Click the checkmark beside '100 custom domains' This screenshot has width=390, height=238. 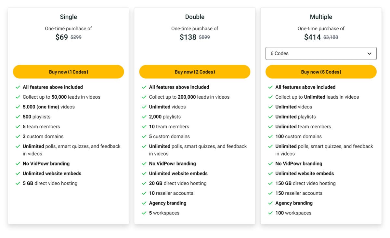[x=270, y=136]
